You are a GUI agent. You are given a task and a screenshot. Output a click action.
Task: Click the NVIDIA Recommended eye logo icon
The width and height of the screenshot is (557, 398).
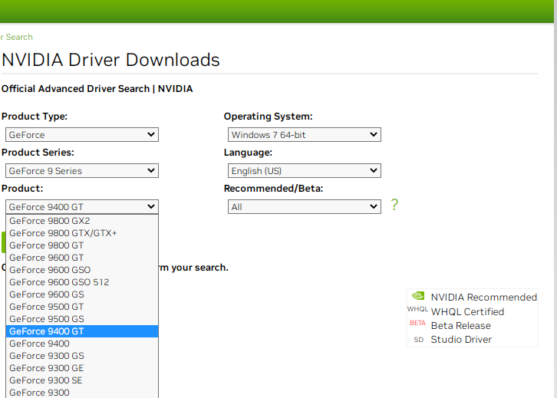pyautogui.click(x=418, y=296)
